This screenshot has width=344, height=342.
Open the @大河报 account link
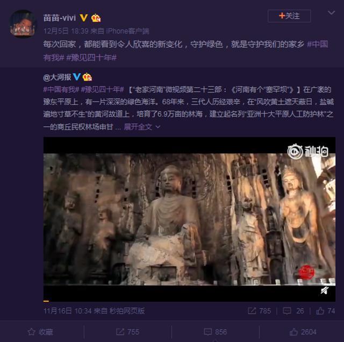pyautogui.click(x=58, y=77)
